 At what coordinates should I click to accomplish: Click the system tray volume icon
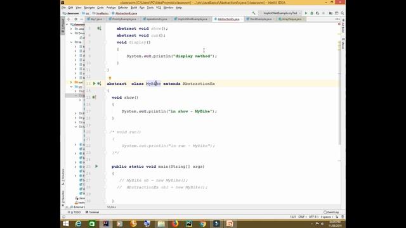[x=322, y=224]
